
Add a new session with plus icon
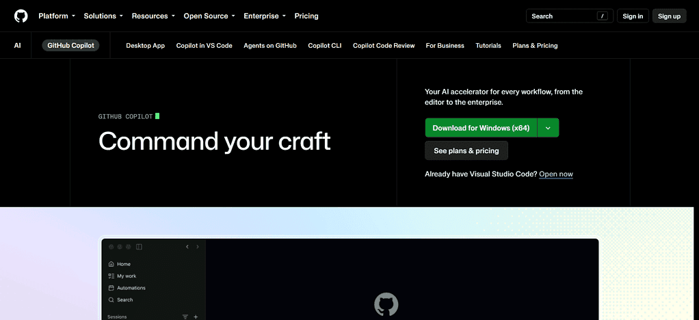coord(196,317)
